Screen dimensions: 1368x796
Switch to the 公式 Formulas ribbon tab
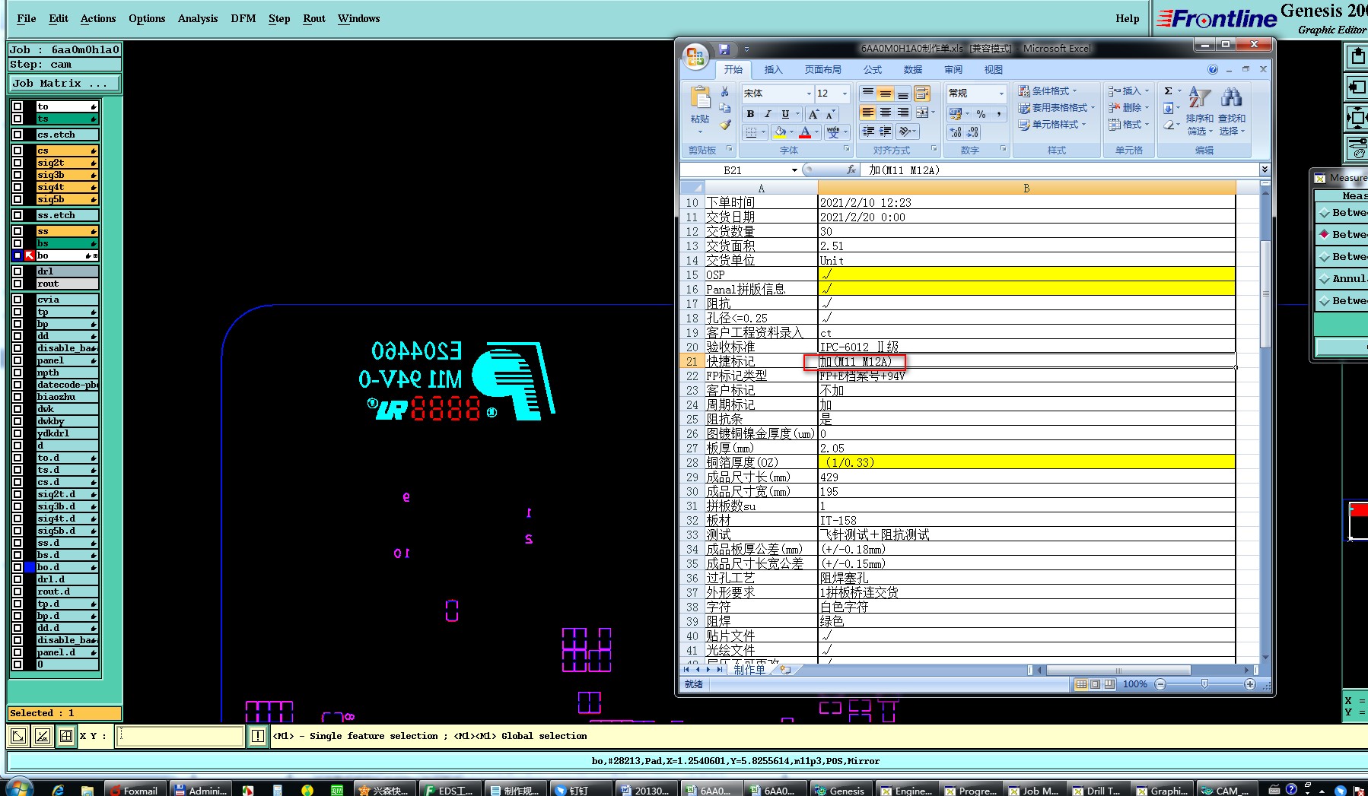pyautogui.click(x=873, y=69)
